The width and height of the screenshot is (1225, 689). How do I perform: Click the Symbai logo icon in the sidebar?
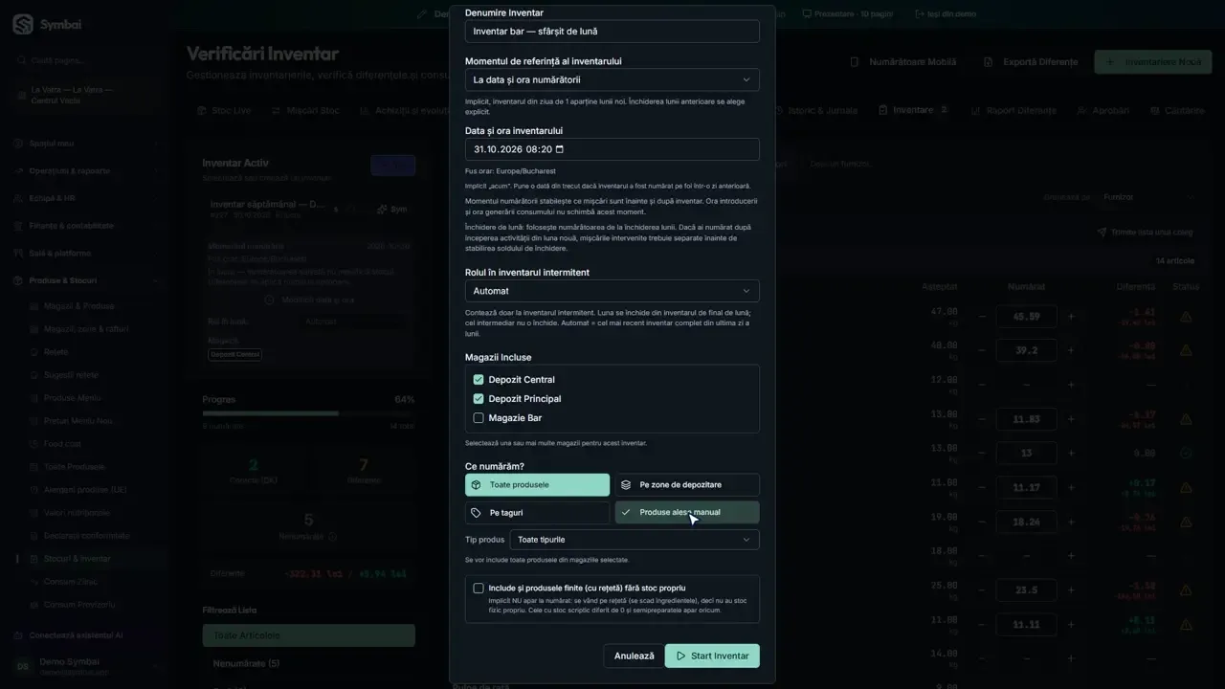click(23, 25)
